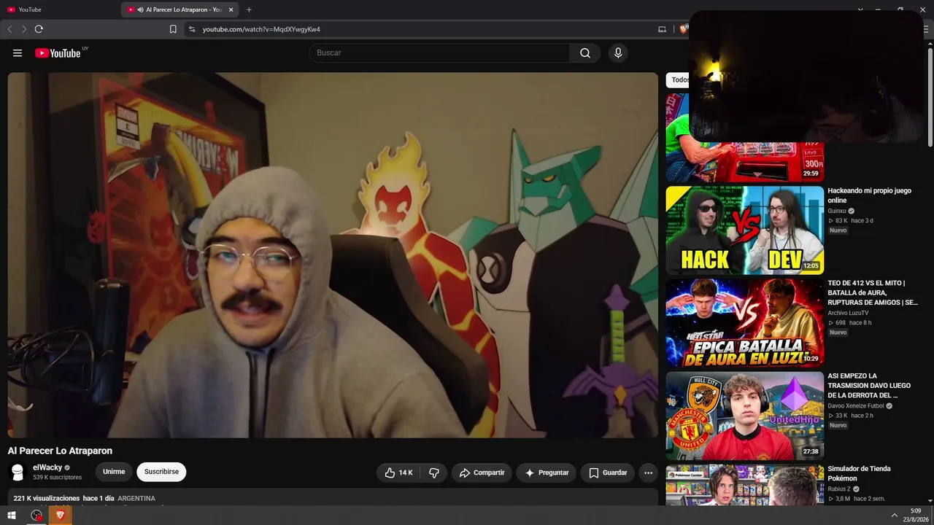
Task: Open 'TEO DE 412 VS EL MITO' title
Action: [x=873, y=292]
